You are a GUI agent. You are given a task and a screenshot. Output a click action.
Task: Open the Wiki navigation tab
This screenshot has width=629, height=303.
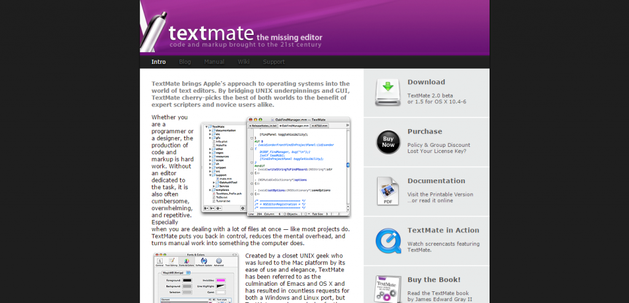click(243, 62)
